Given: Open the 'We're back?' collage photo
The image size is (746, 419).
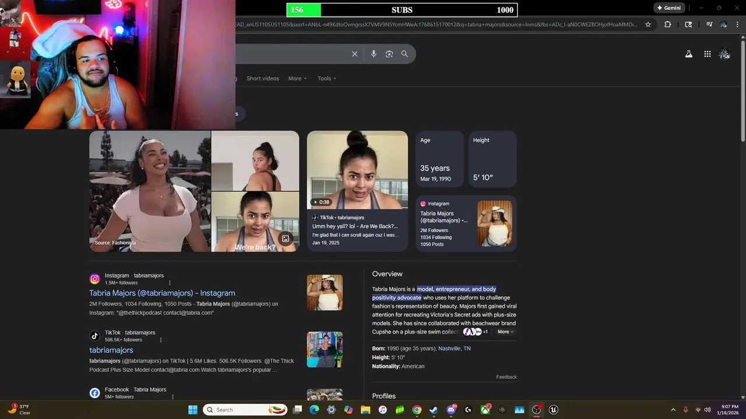Looking at the screenshot, I should click(x=255, y=222).
